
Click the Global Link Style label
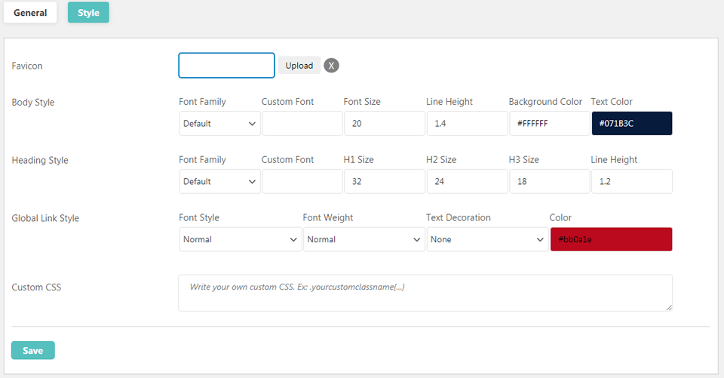point(45,218)
